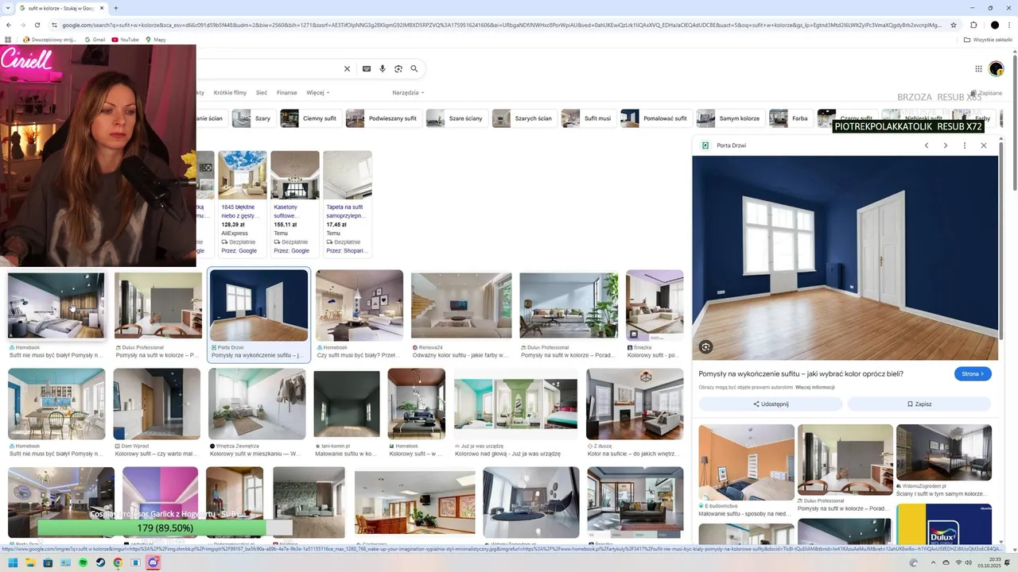
Task: Open Śnieżka 'Kolorowy sufit' result
Action: 655,306
